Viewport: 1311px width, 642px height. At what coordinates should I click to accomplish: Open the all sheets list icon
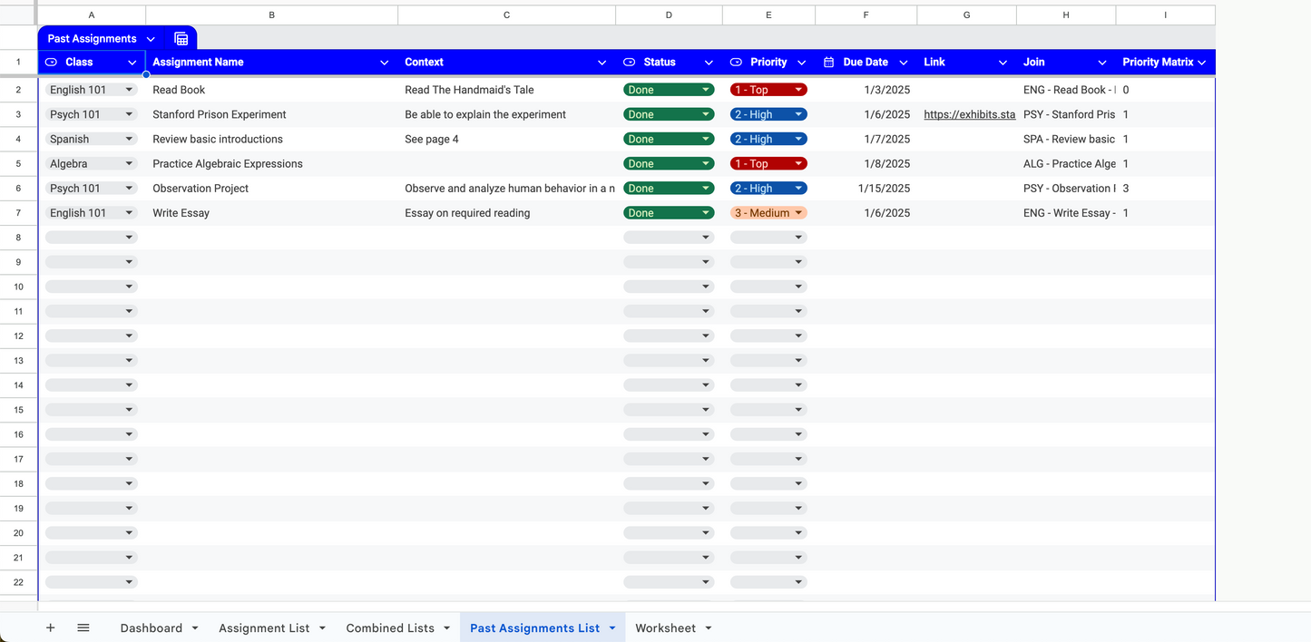83,627
